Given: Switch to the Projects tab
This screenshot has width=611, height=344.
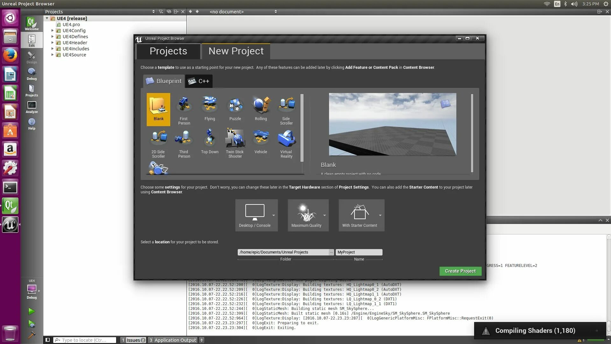Looking at the screenshot, I should (168, 51).
